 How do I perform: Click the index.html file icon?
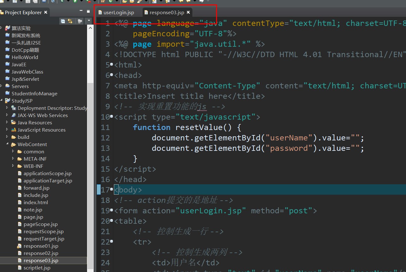pos(20,202)
